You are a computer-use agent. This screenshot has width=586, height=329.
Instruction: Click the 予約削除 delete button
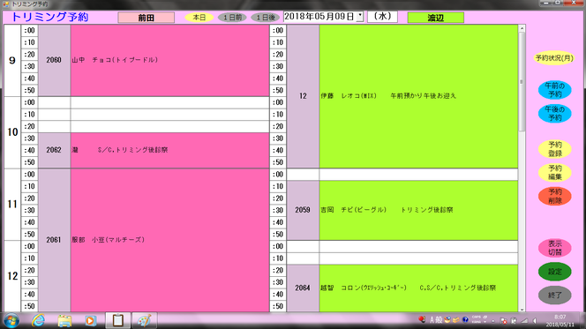click(x=554, y=196)
